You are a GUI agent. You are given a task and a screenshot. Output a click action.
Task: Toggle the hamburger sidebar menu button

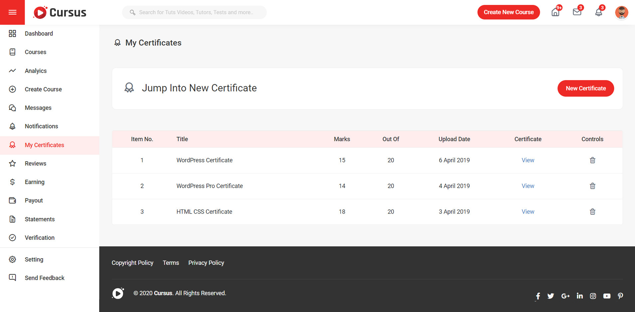pyautogui.click(x=12, y=12)
